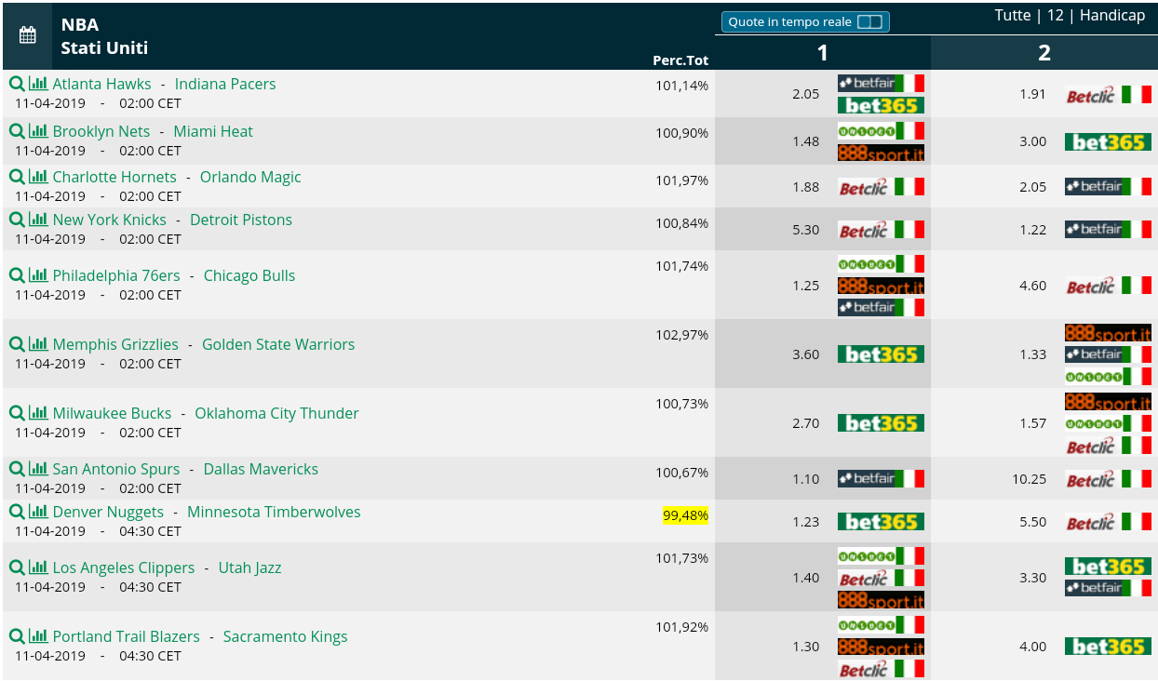1158x681 pixels.
Task: Click Betclic logo for Minnesota Timberwolves odds 5.50
Action: tap(1109, 522)
